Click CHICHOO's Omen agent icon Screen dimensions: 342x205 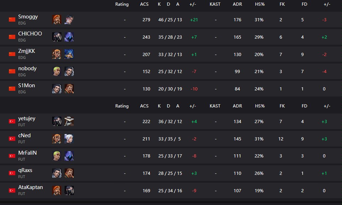coord(69,37)
